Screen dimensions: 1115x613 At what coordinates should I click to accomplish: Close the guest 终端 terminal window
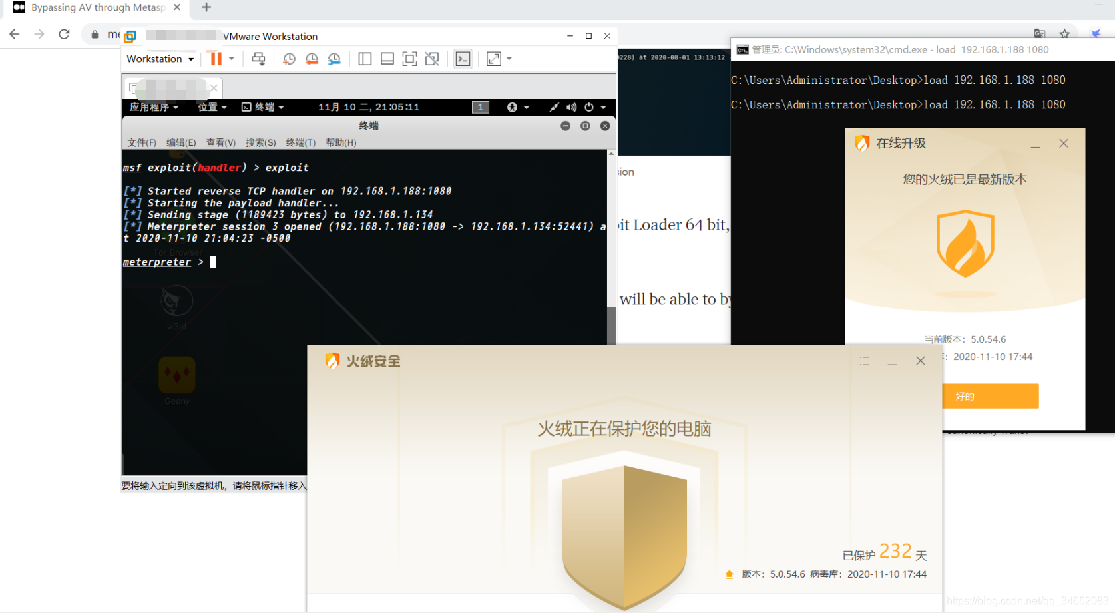tap(605, 126)
